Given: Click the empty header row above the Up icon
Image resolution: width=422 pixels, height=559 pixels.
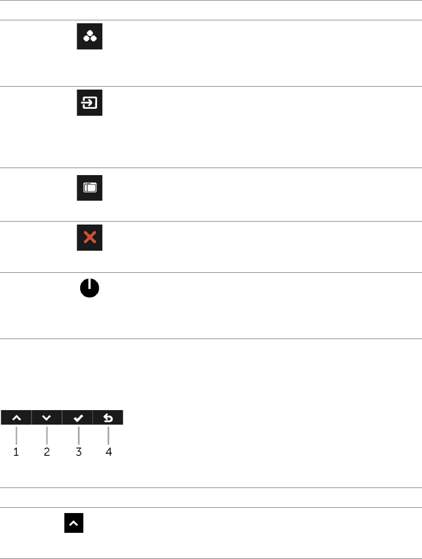Looking at the screenshot, I should [211, 497].
